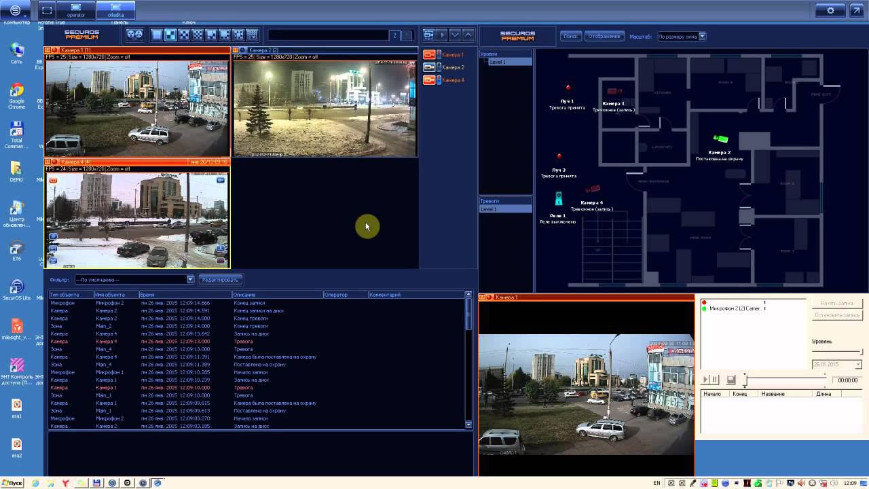Viewport: 869px width, 489px height.
Task: Click the audio play button
Action: click(x=705, y=380)
